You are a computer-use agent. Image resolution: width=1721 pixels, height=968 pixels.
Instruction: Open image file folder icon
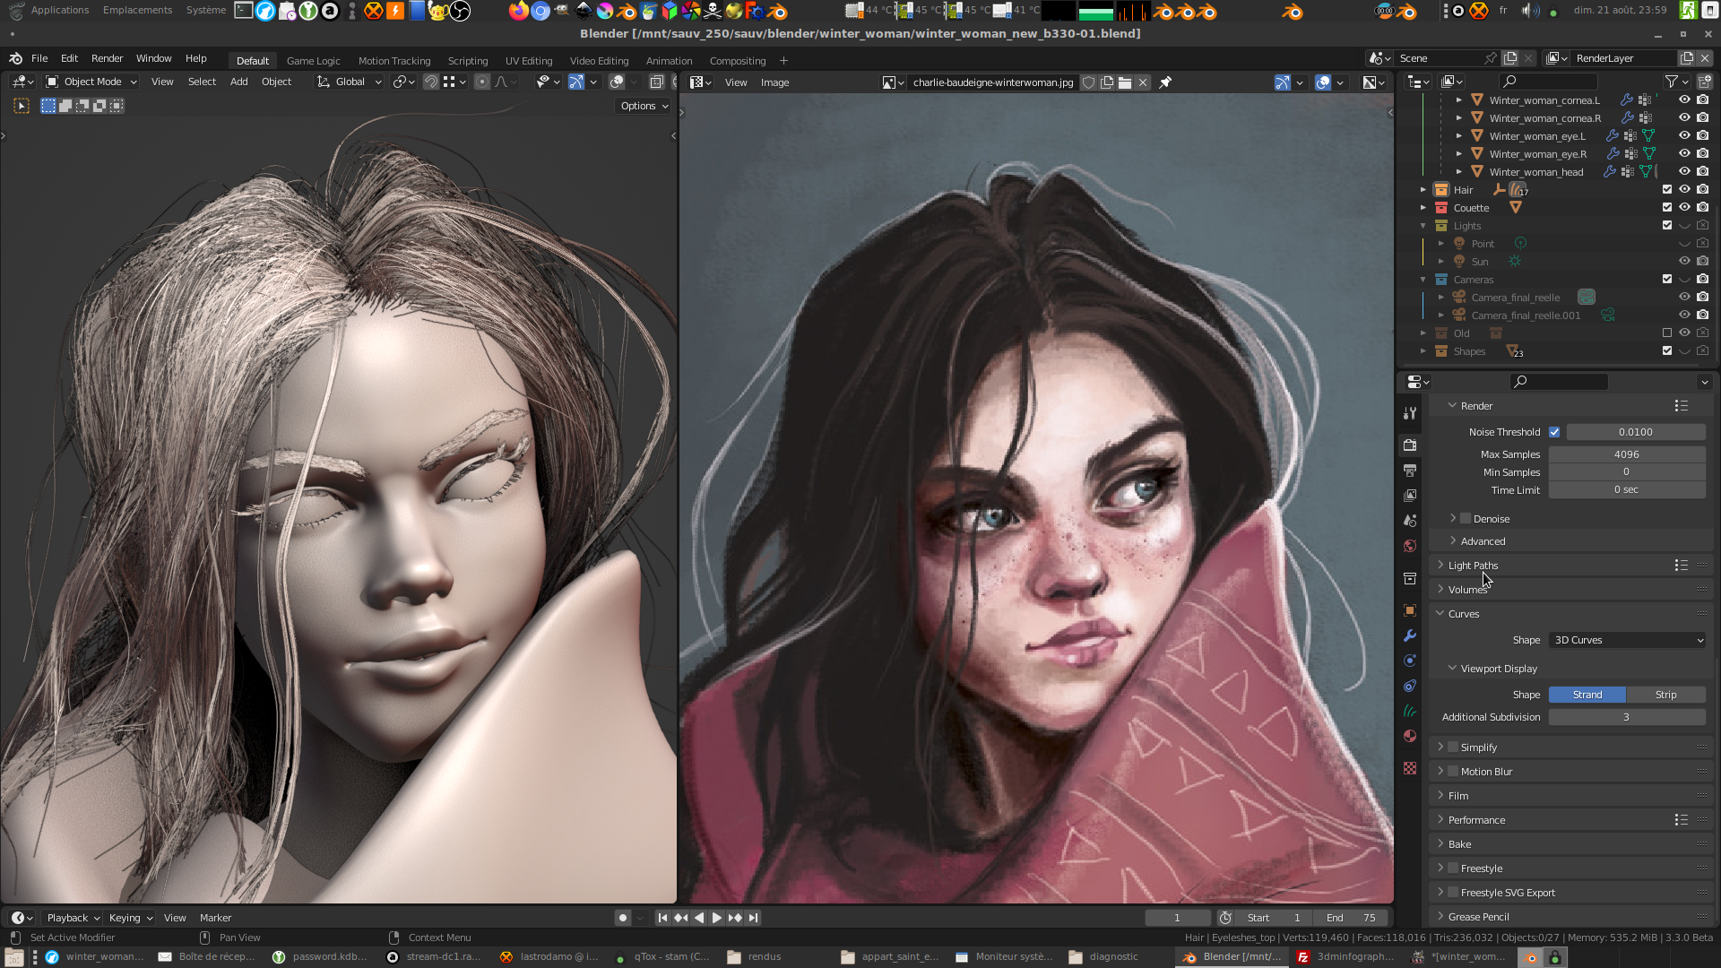point(1125,82)
